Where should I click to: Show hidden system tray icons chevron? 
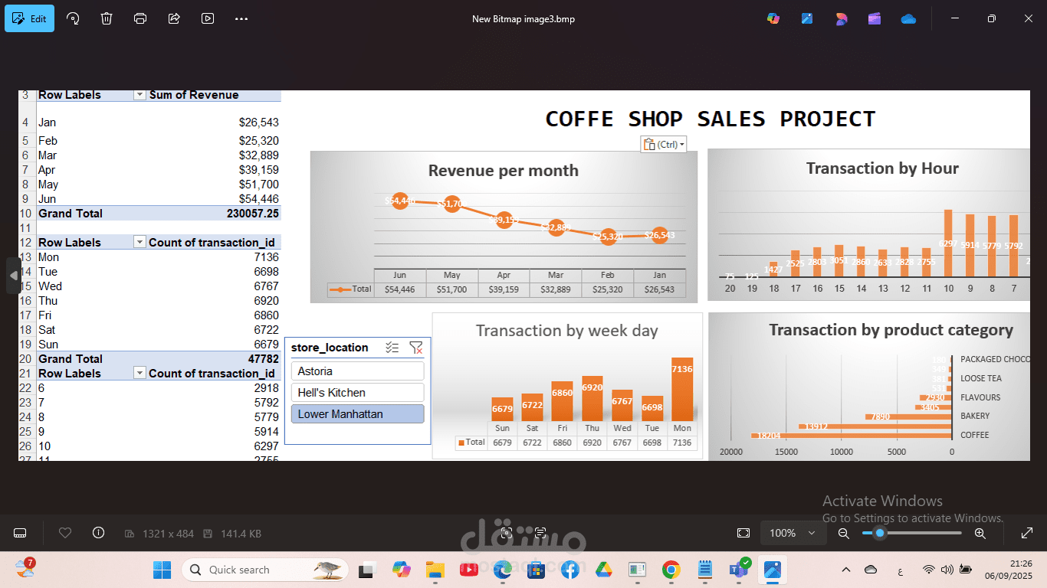pos(846,570)
